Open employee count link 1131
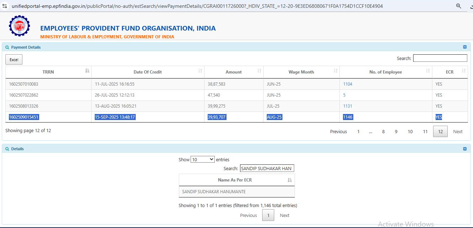The width and height of the screenshot is (473, 228). pos(348,106)
